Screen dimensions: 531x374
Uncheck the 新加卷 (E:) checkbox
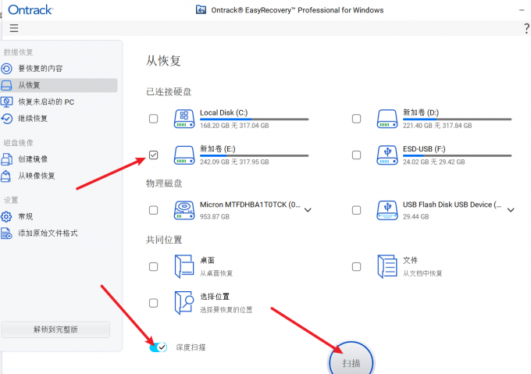(x=153, y=155)
